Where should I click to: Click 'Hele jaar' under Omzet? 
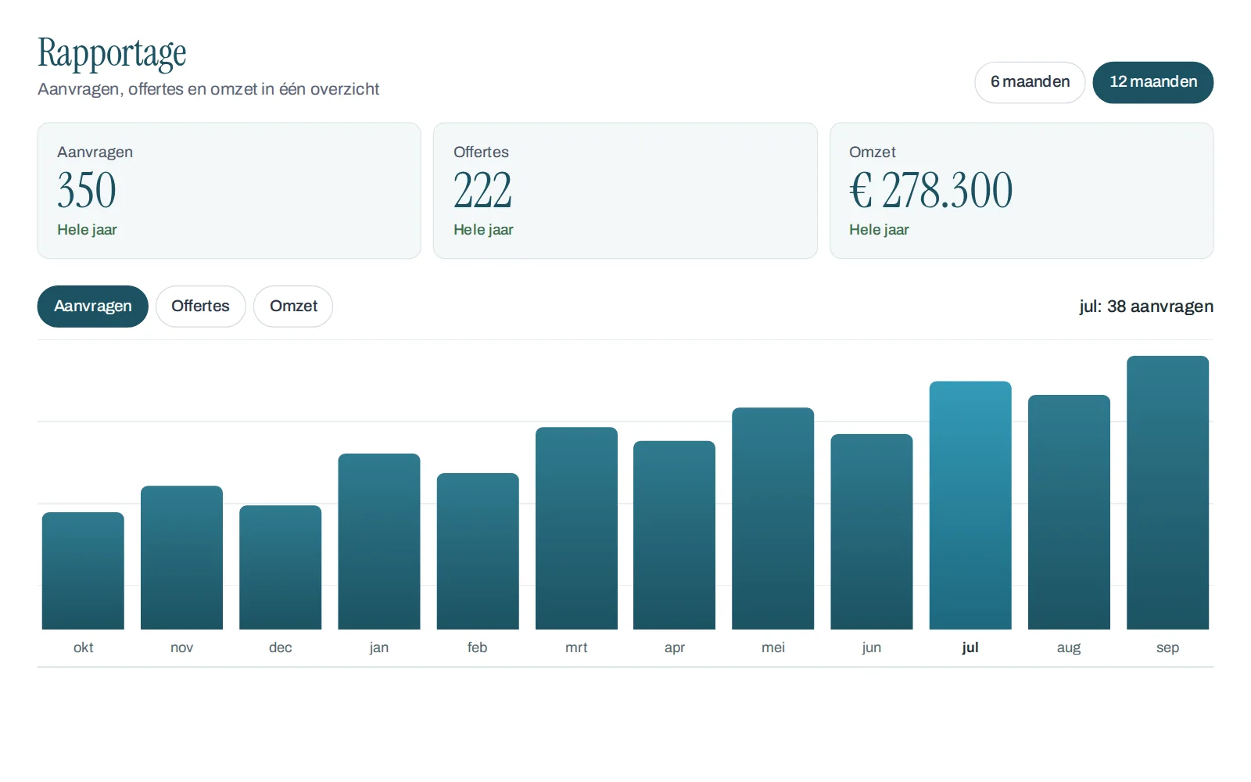click(879, 230)
